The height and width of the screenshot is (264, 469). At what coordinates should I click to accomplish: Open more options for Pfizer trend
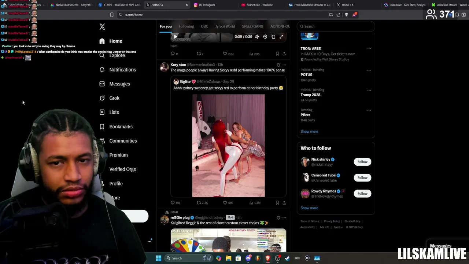coord(369,110)
